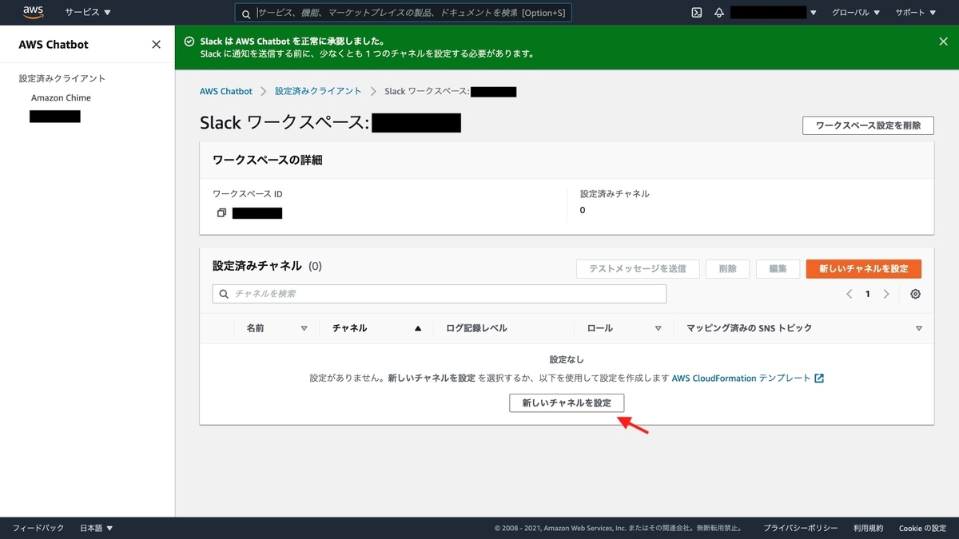Open AWS CloudFormation テンプレート link

coord(748,378)
